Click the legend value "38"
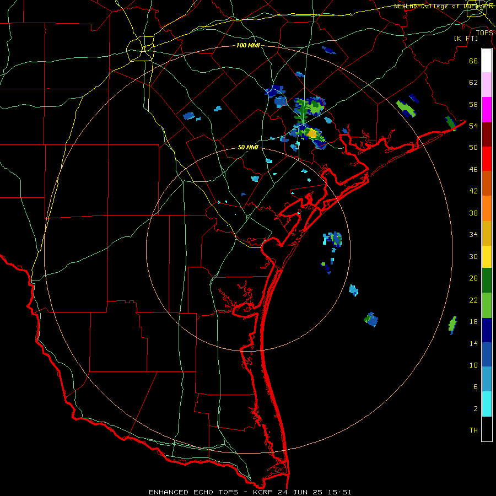This screenshot has height=496, width=496. tap(473, 213)
